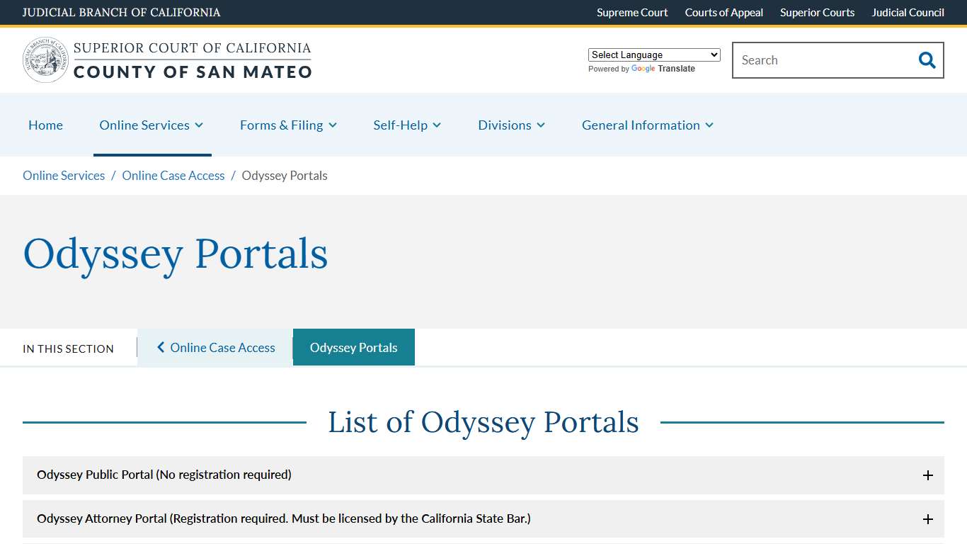Click the plus icon on Odyssey Attorney Portal
The height and width of the screenshot is (544, 967).
927,518
